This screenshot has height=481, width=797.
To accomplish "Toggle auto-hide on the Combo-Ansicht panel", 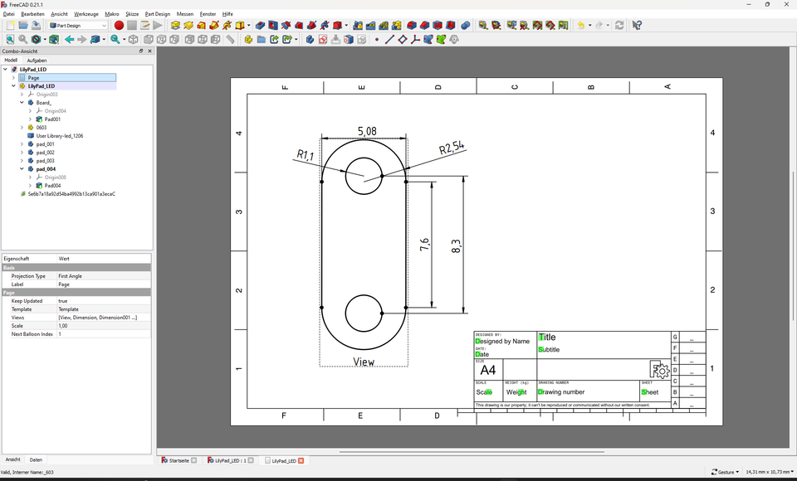I will 140,51.
